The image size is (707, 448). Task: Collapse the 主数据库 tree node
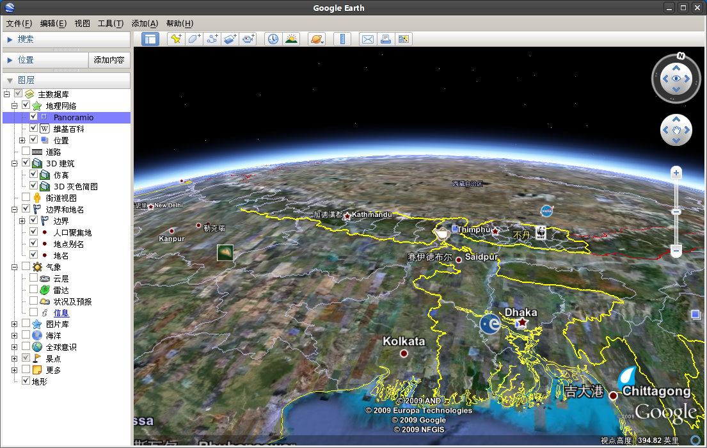pyautogui.click(x=7, y=94)
